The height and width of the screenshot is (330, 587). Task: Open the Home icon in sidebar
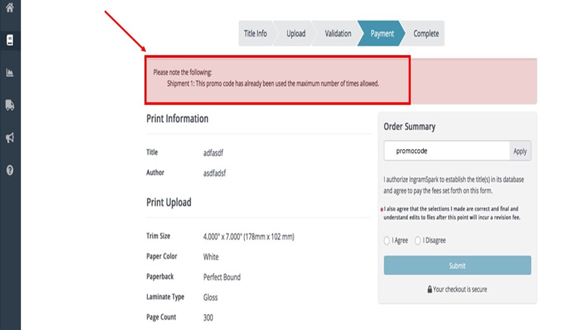(x=10, y=8)
